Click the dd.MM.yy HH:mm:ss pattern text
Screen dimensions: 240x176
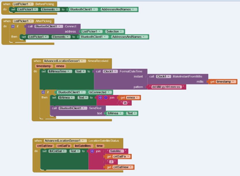167,87
